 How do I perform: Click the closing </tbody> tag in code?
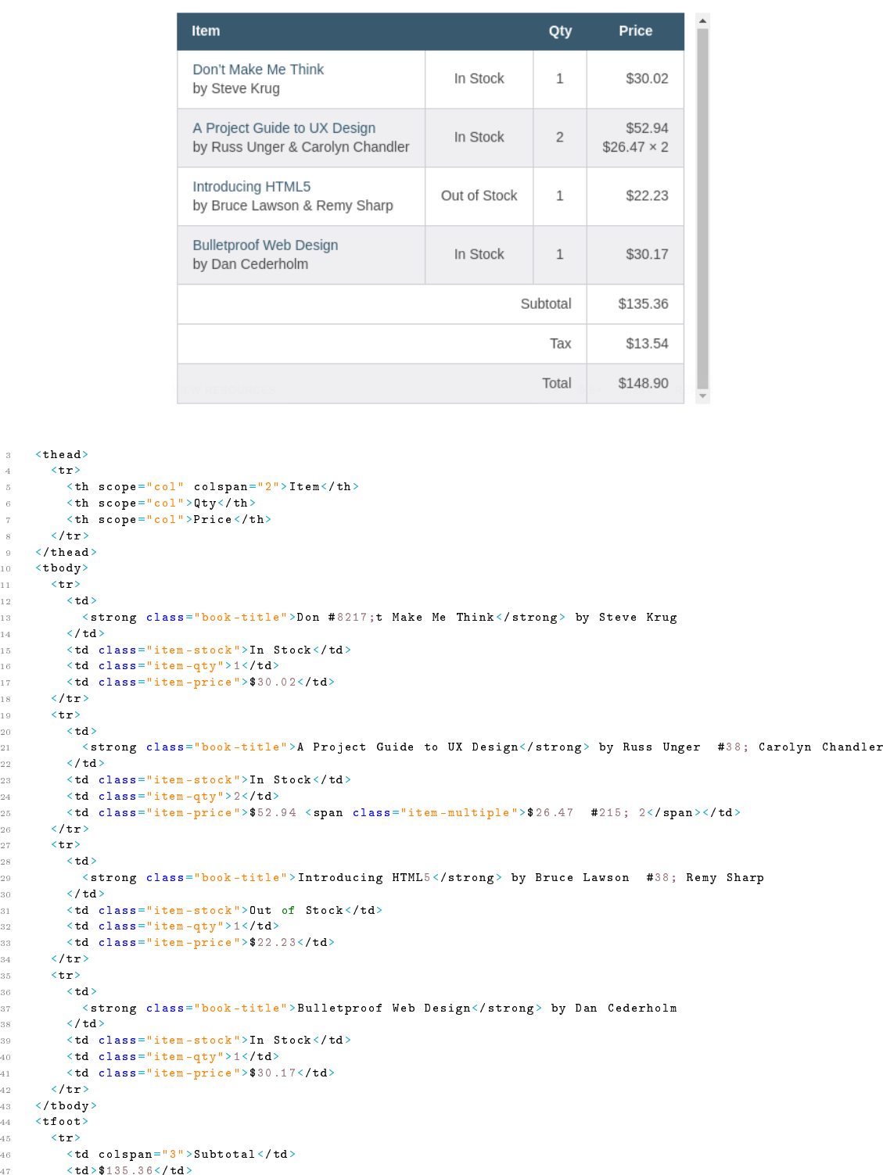(66, 1106)
